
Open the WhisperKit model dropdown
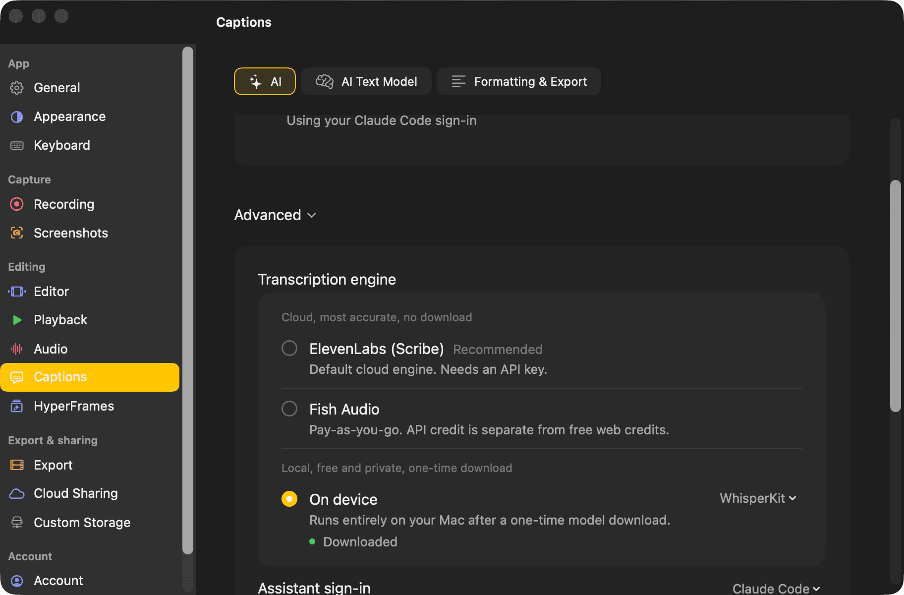coord(758,498)
